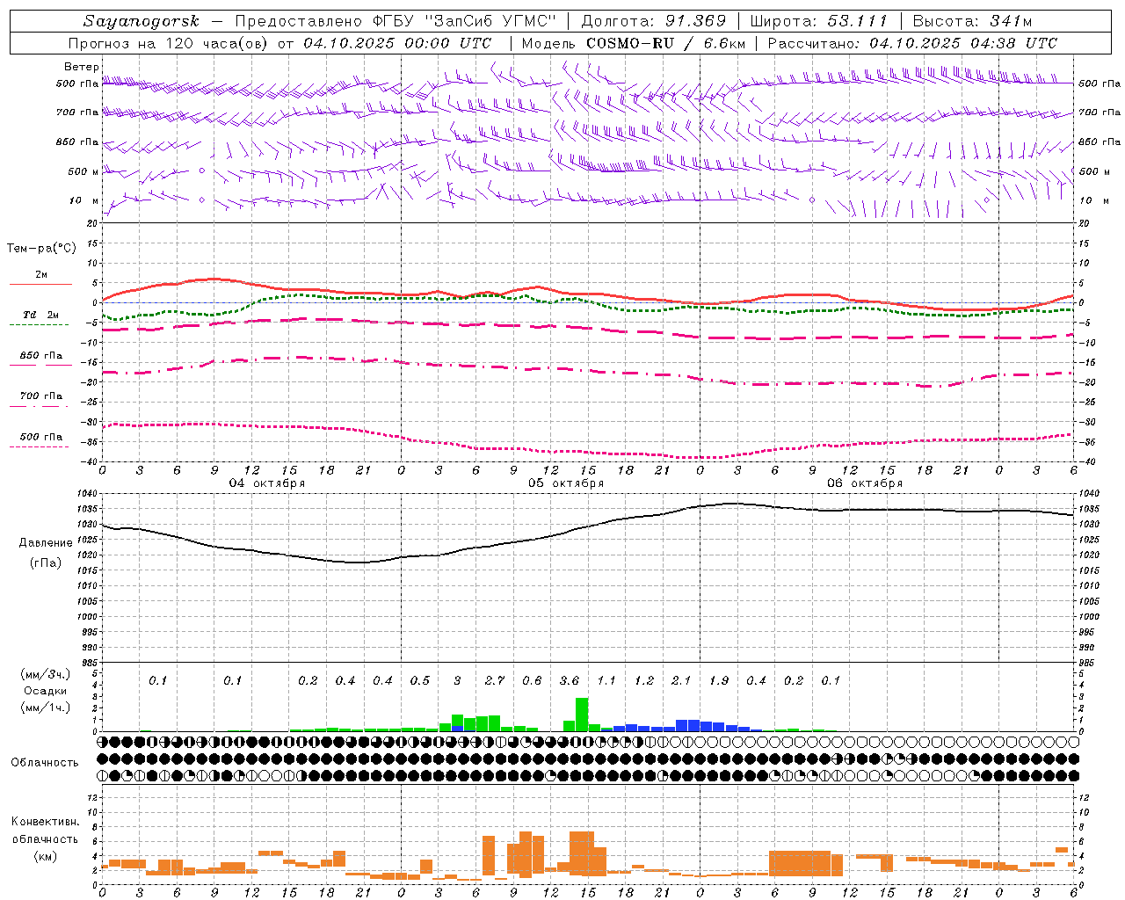Image resolution: width=1125 pixels, height=900 pixels.
Task: Click the 'Осадки' precipitation label
Action: click(x=46, y=691)
